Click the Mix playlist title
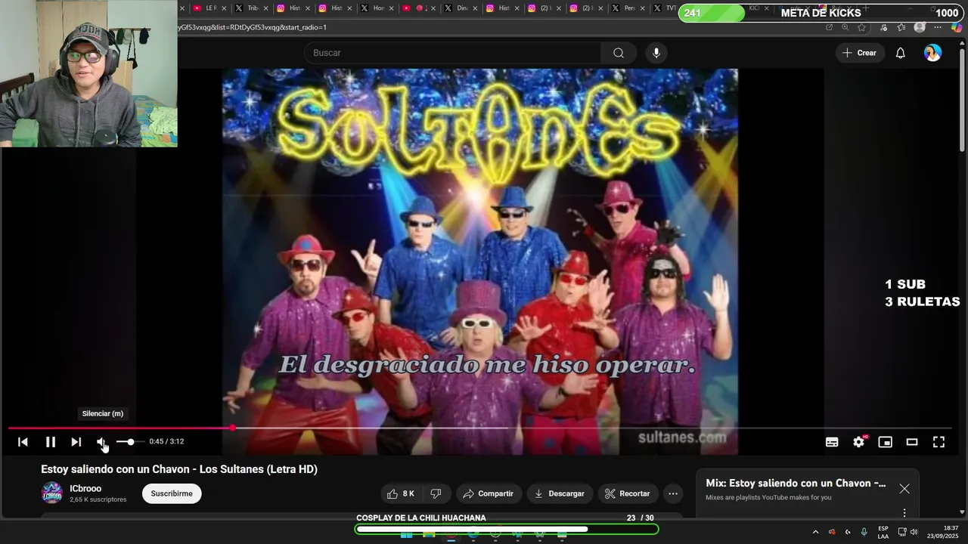Image resolution: width=968 pixels, height=544 pixels. [796, 483]
